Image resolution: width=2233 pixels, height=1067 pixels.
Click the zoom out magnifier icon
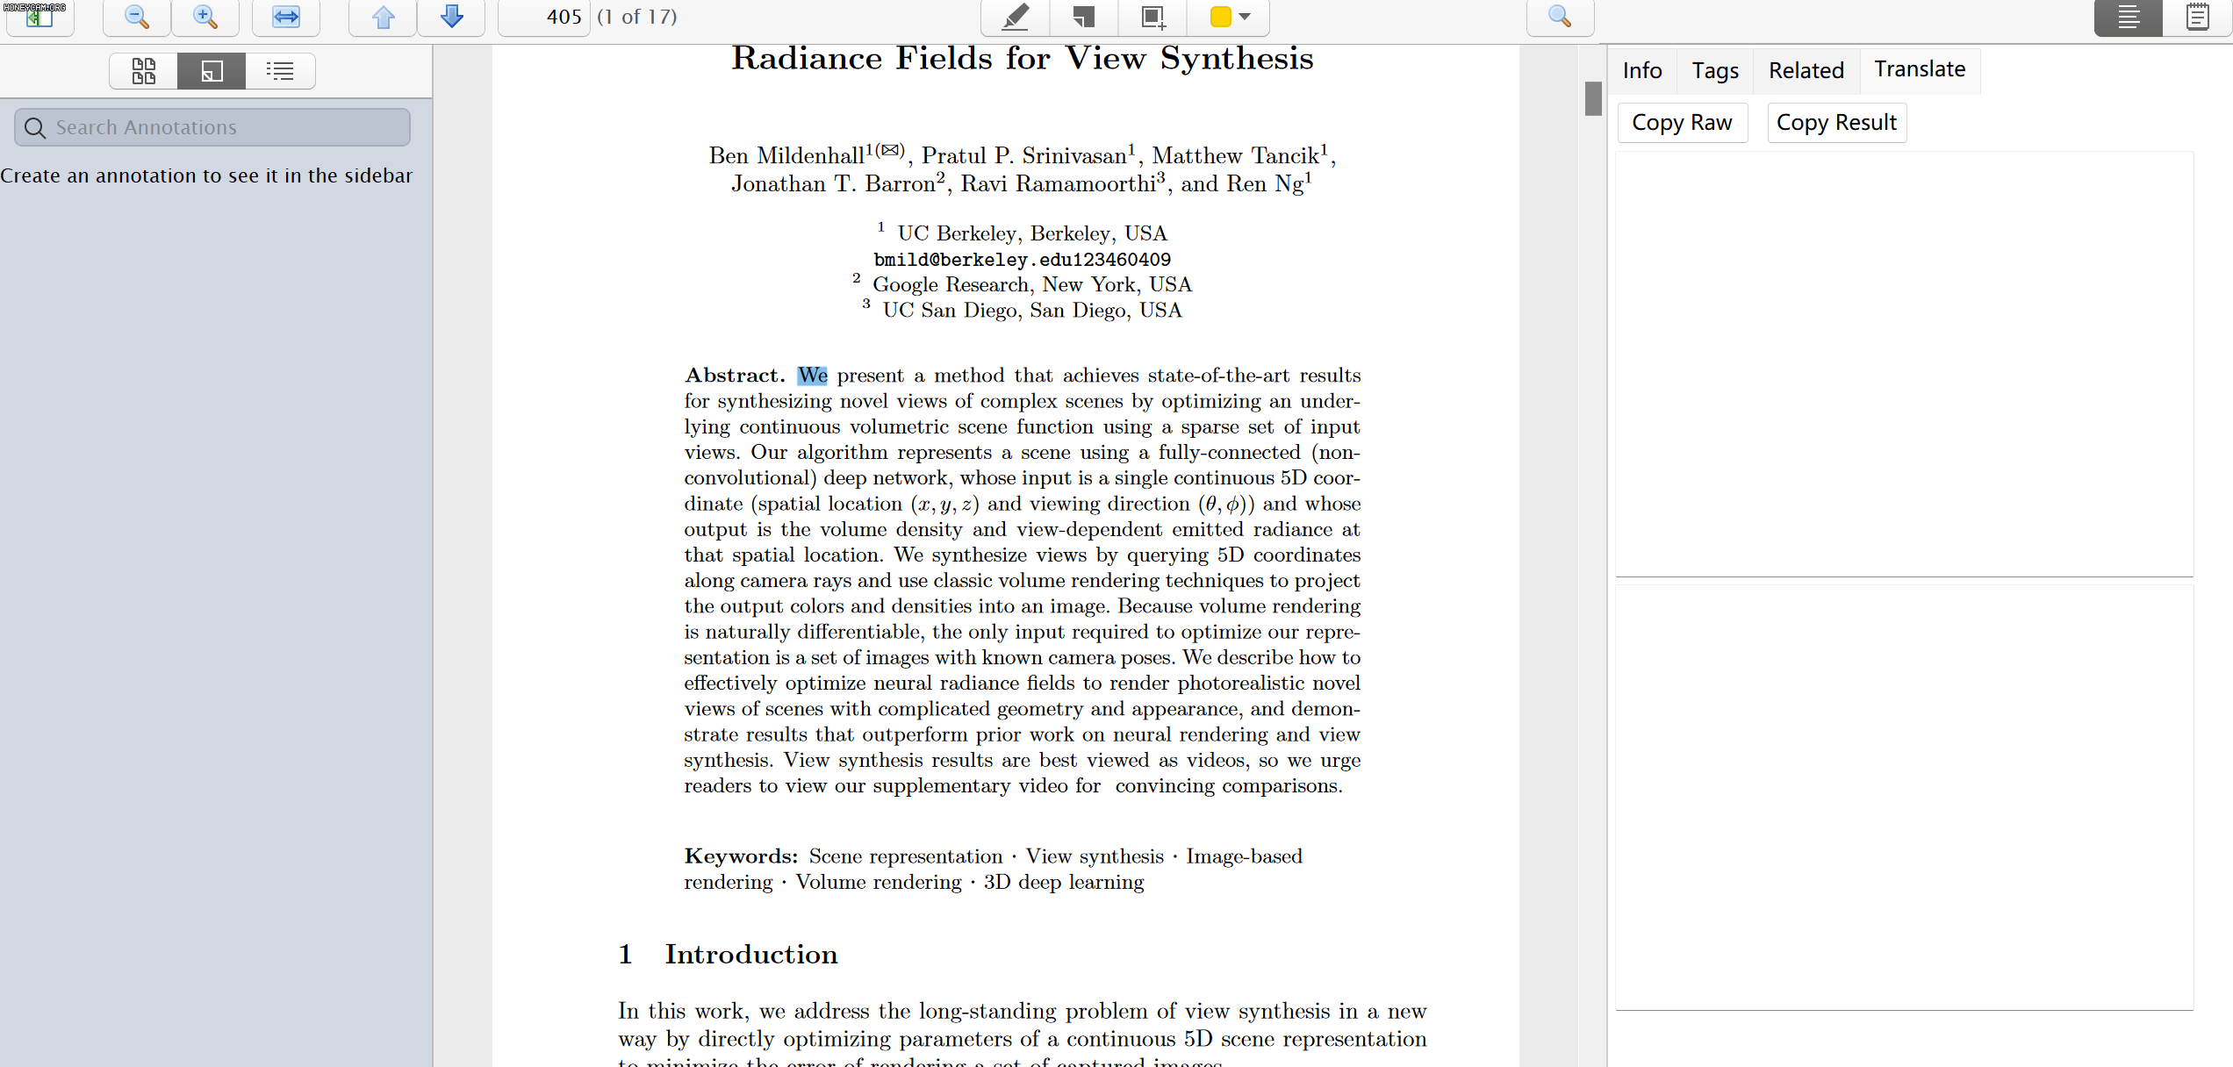(137, 17)
